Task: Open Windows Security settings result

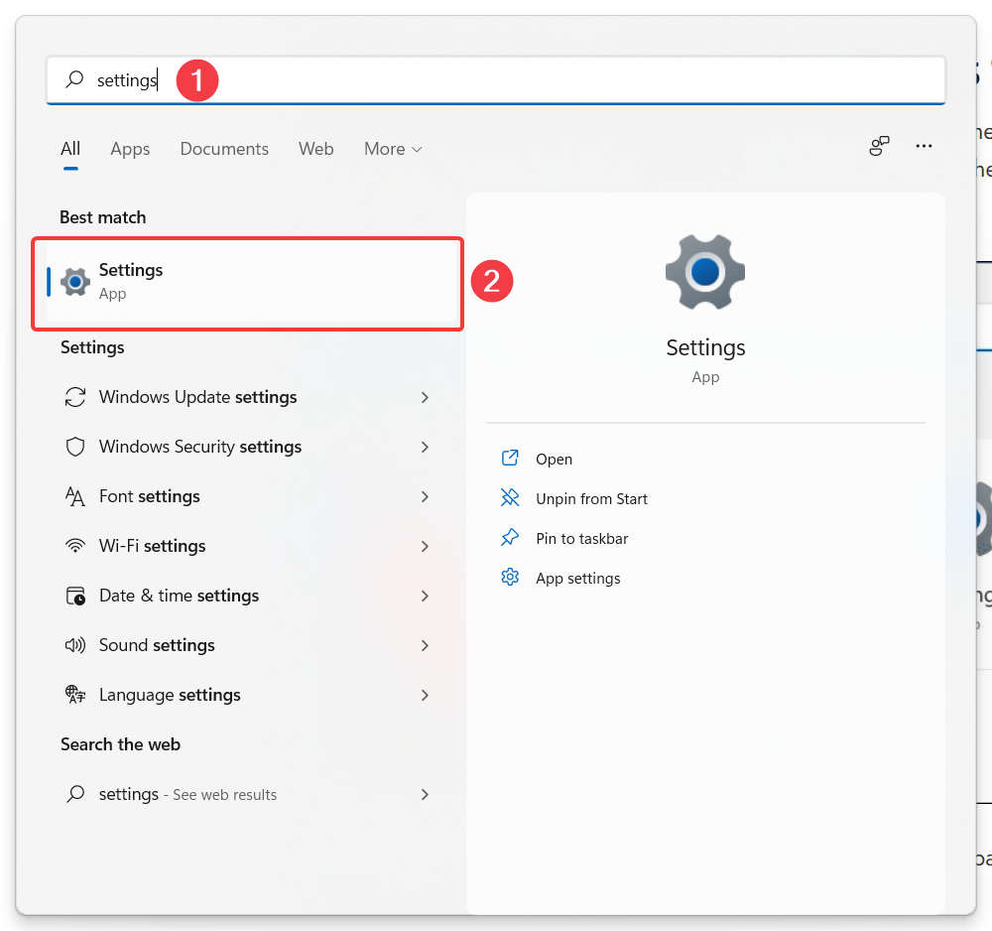Action: (248, 447)
